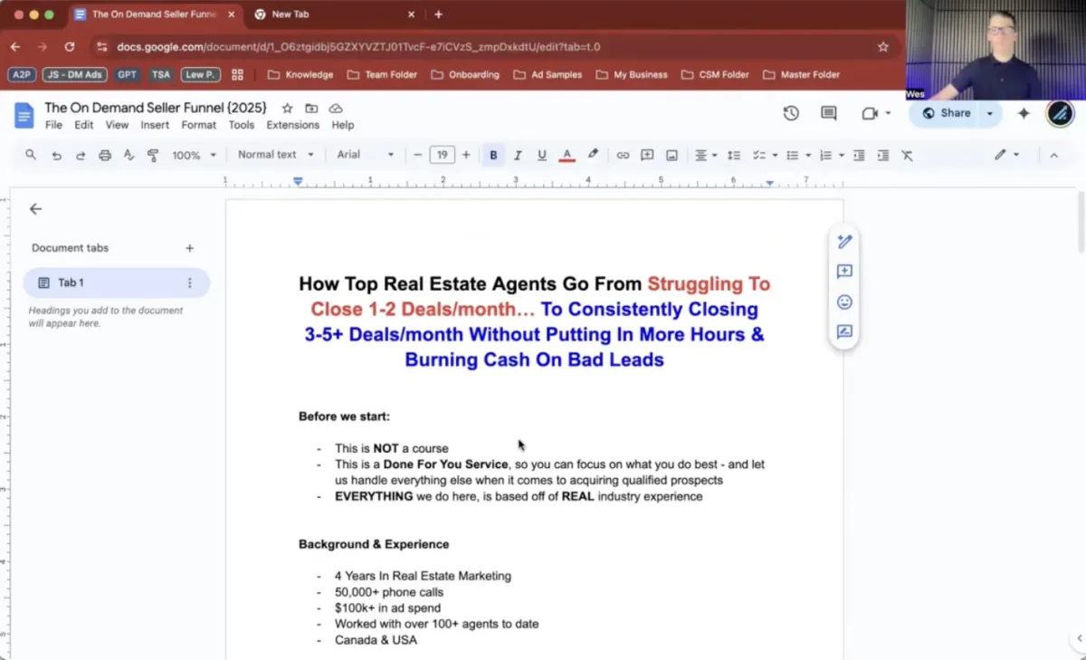Close the document tabs sidebar with back arrow
Screen dimensions: 1086x660
coord(36,209)
